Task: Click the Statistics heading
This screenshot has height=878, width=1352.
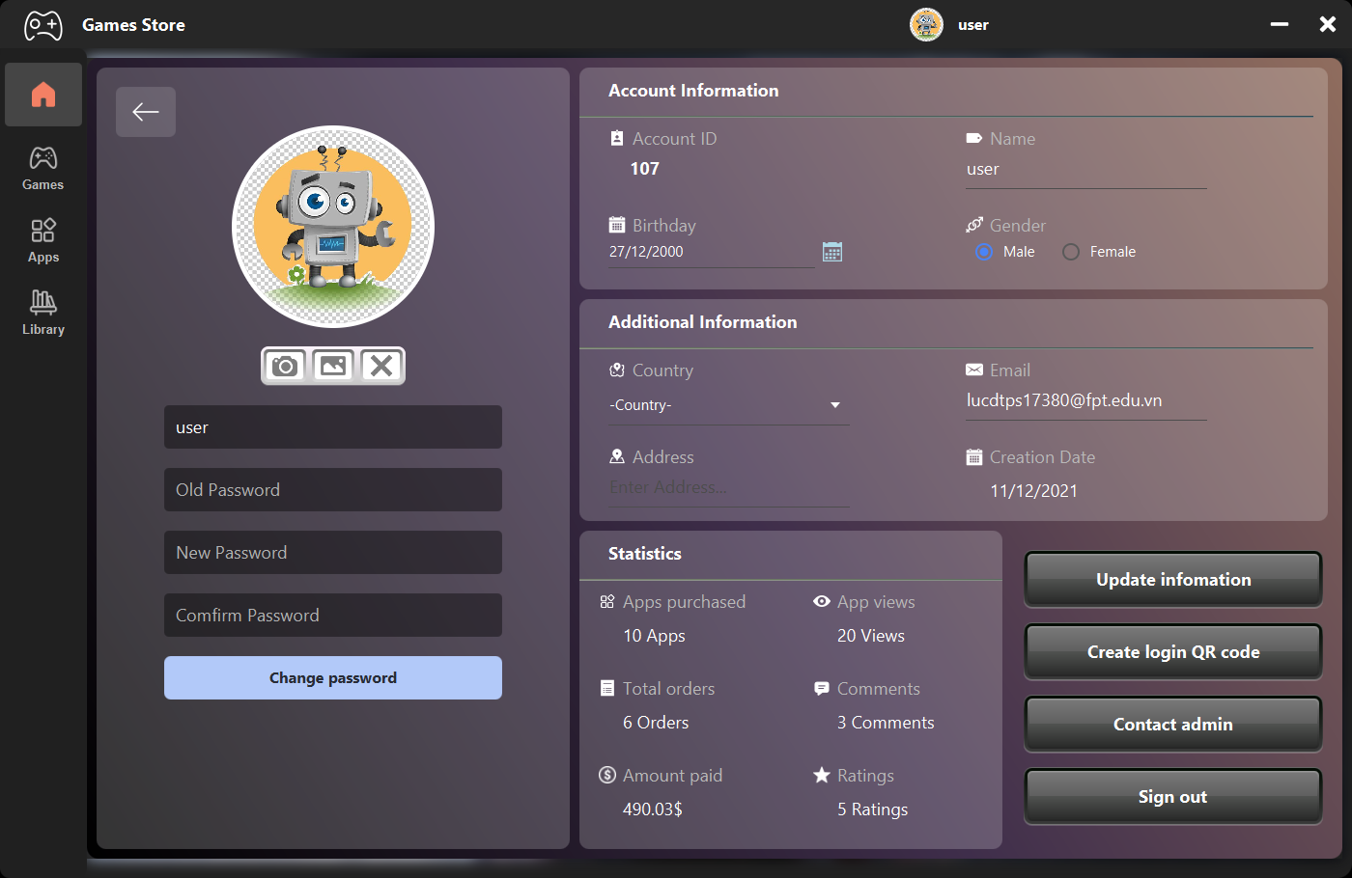Action: coord(645,554)
